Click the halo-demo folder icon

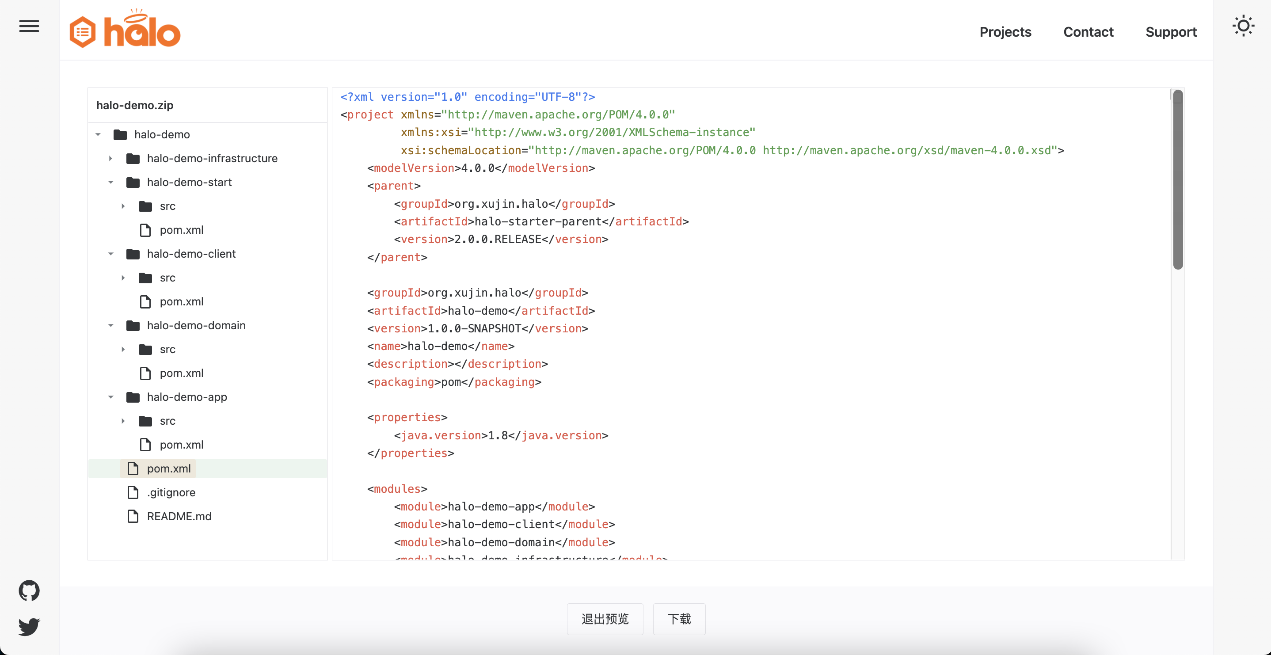click(120, 135)
